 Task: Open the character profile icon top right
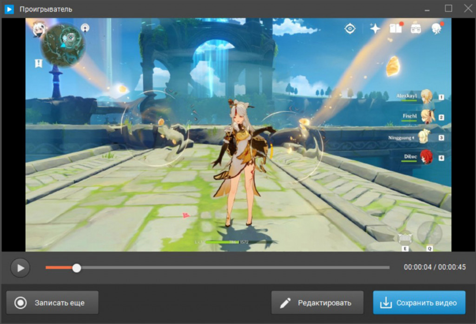pos(436,28)
